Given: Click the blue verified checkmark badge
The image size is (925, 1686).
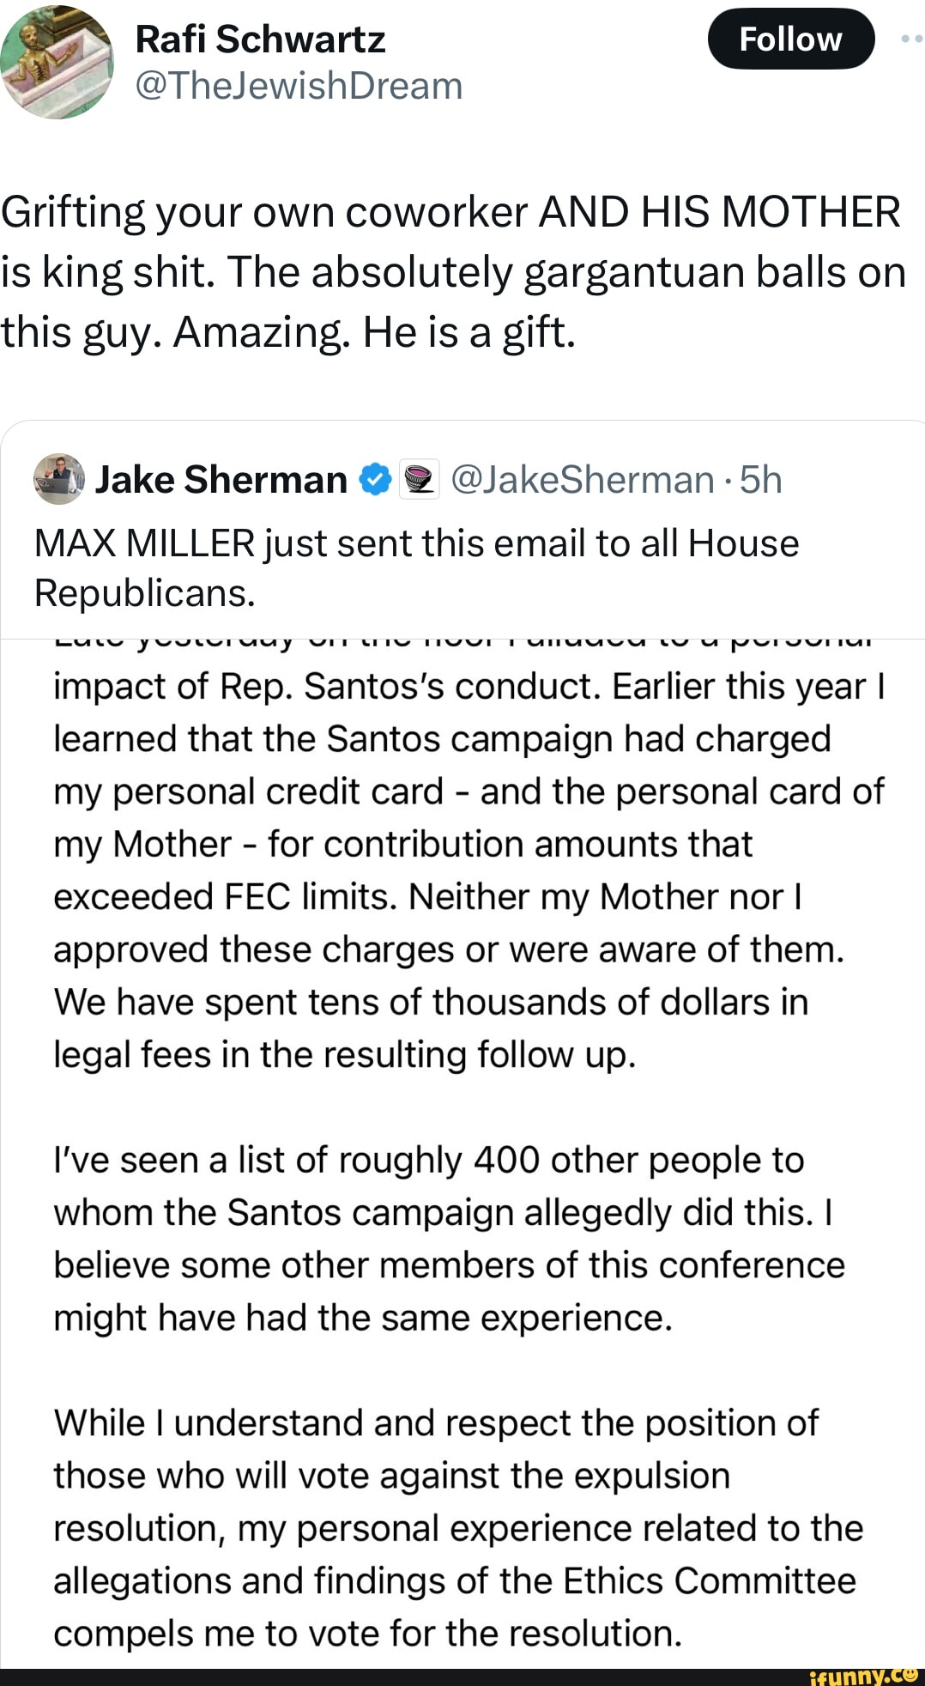Looking at the screenshot, I should 375,480.
